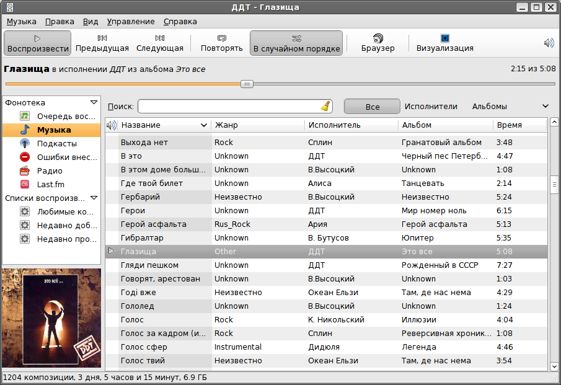This screenshot has width=561, height=385.
Task: Click the Все filter button
Action: (x=372, y=107)
